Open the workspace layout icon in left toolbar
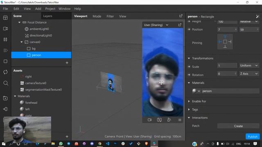The image size is (262, 147). click(x=5, y=18)
